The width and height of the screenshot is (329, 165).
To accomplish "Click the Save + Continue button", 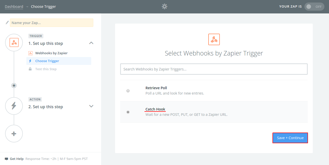I will [290, 138].
